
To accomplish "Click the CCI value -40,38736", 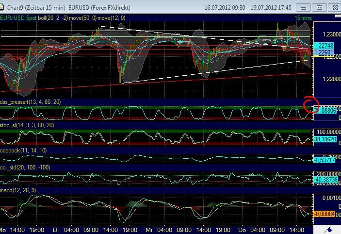I will pyautogui.click(x=326, y=180).
